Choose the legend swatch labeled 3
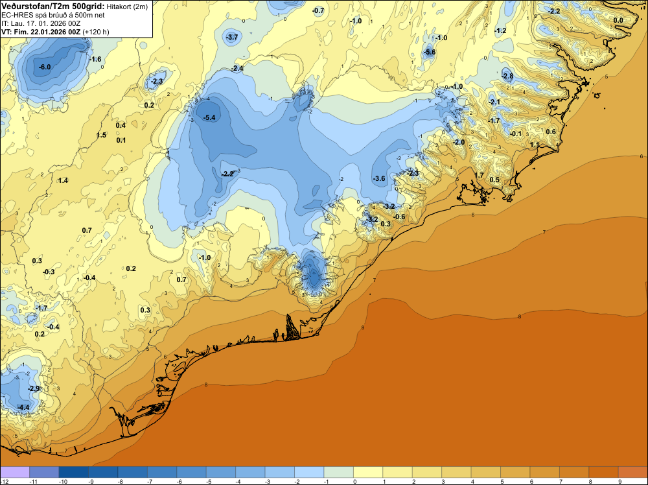This screenshot has height=485, width=648. click(456, 472)
